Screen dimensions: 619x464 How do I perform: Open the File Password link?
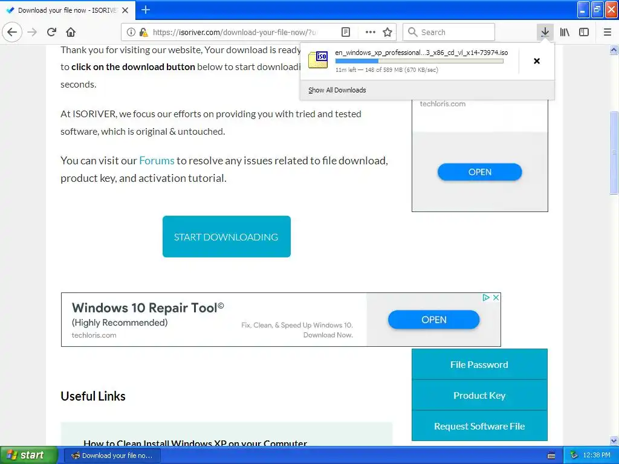click(479, 364)
